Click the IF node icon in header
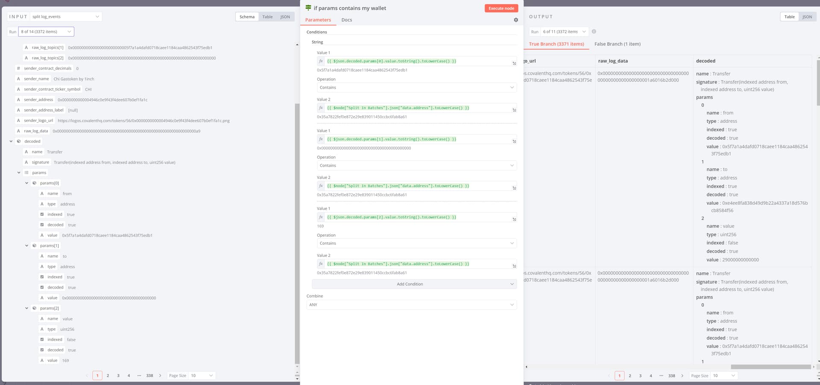820x385 pixels. [x=308, y=8]
